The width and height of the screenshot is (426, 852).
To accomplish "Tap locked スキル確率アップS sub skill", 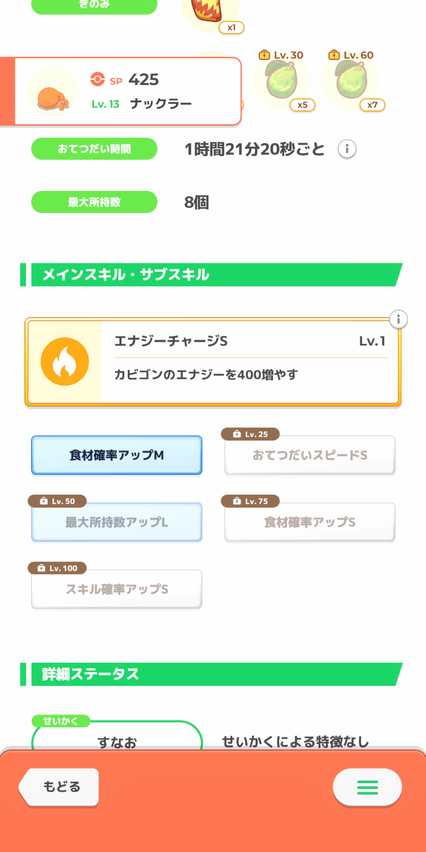I will [x=117, y=589].
